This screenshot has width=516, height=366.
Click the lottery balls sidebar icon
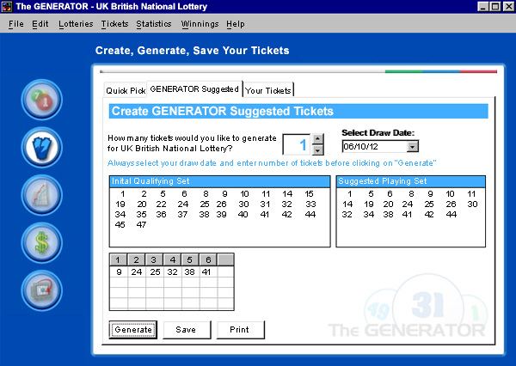pyautogui.click(x=42, y=100)
